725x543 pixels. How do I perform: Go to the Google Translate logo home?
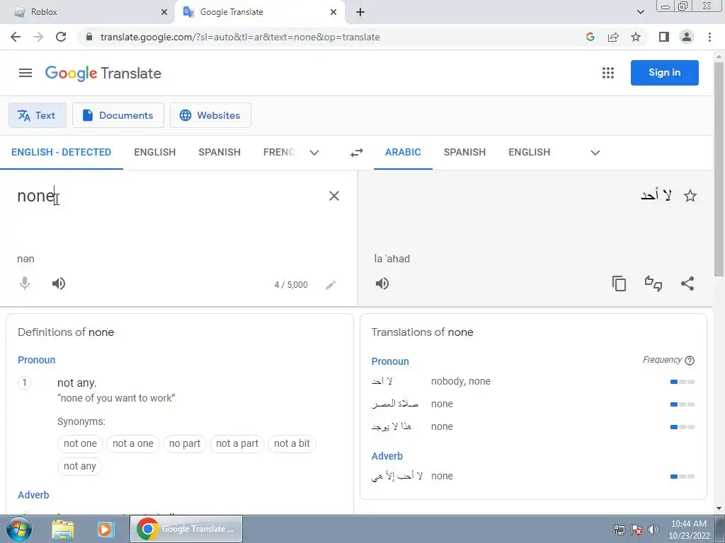(103, 73)
